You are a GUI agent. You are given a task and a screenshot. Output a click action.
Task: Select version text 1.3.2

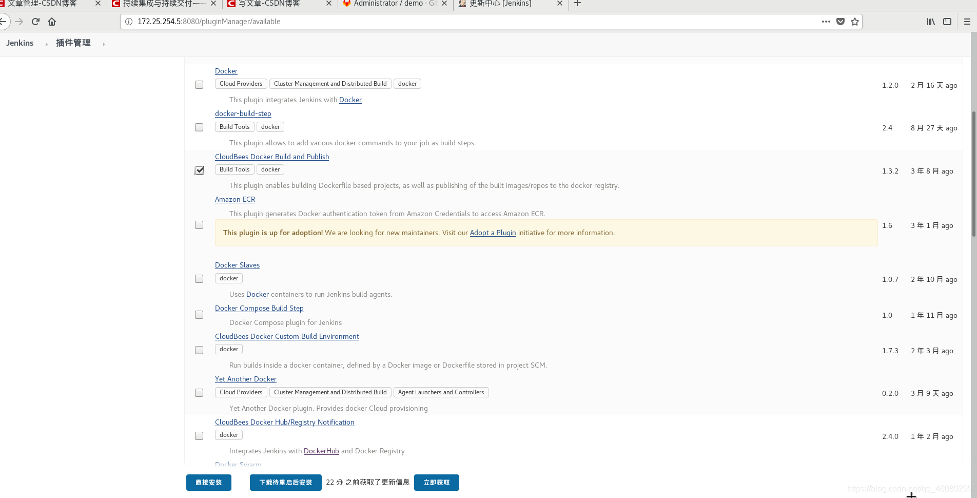[x=890, y=171]
